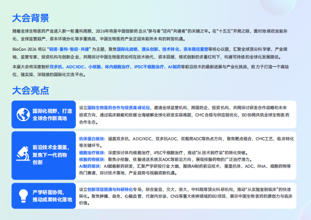Click the paragraph starting 本届大会将深度剖析

coord(150,71)
